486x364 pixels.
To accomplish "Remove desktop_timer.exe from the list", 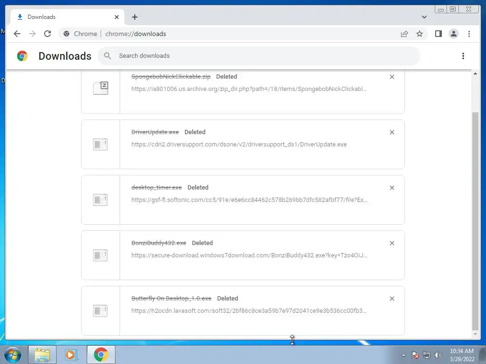I will click(x=392, y=188).
